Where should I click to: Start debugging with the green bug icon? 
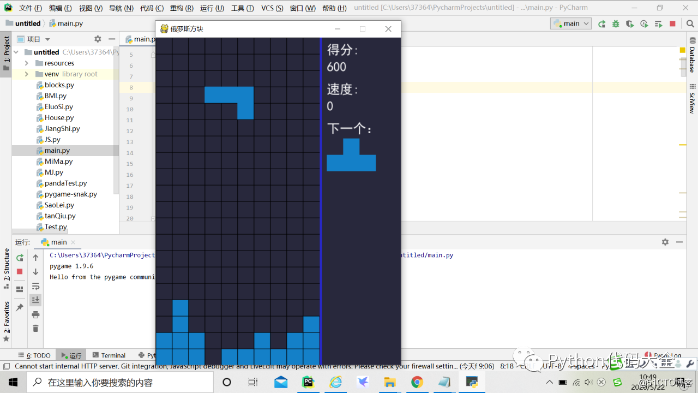[616, 23]
